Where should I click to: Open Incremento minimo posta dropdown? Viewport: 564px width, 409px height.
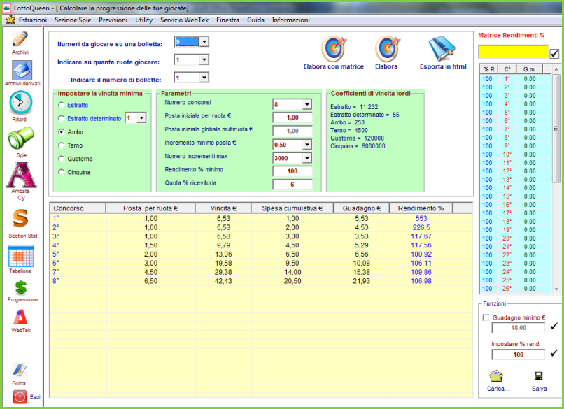coord(306,145)
